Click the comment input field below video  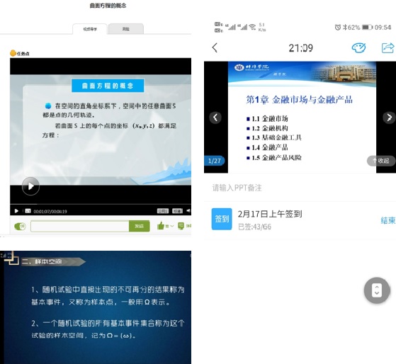[80, 226]
